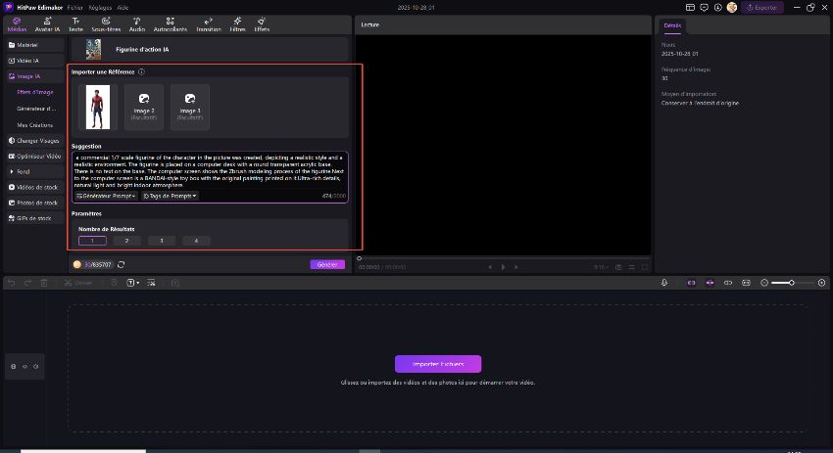Screen dimensions: 833x453
Task: Click the Image 2 optional reference slot
Action: tap(144, 107)
